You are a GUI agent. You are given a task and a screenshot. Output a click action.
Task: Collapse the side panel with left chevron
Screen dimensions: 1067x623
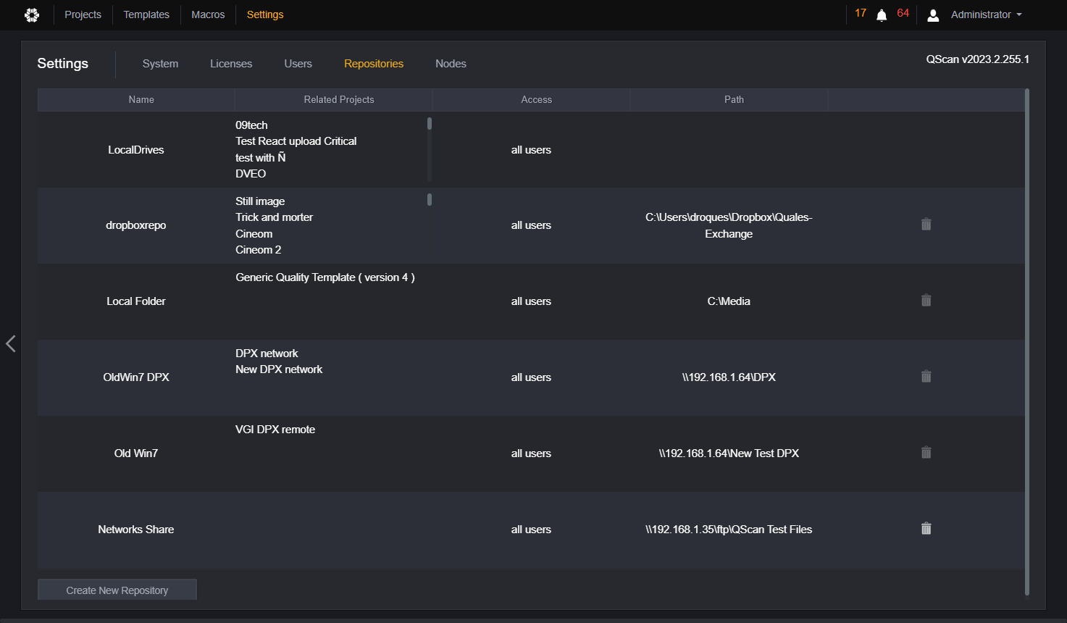10,343
